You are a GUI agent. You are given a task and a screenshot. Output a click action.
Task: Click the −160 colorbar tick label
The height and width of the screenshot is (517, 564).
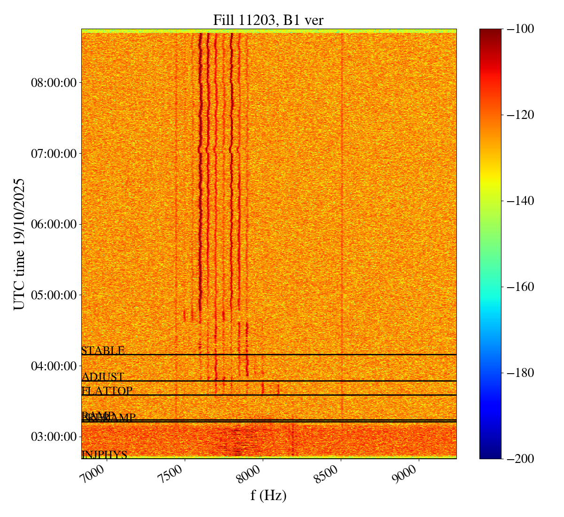click(521, 287)
